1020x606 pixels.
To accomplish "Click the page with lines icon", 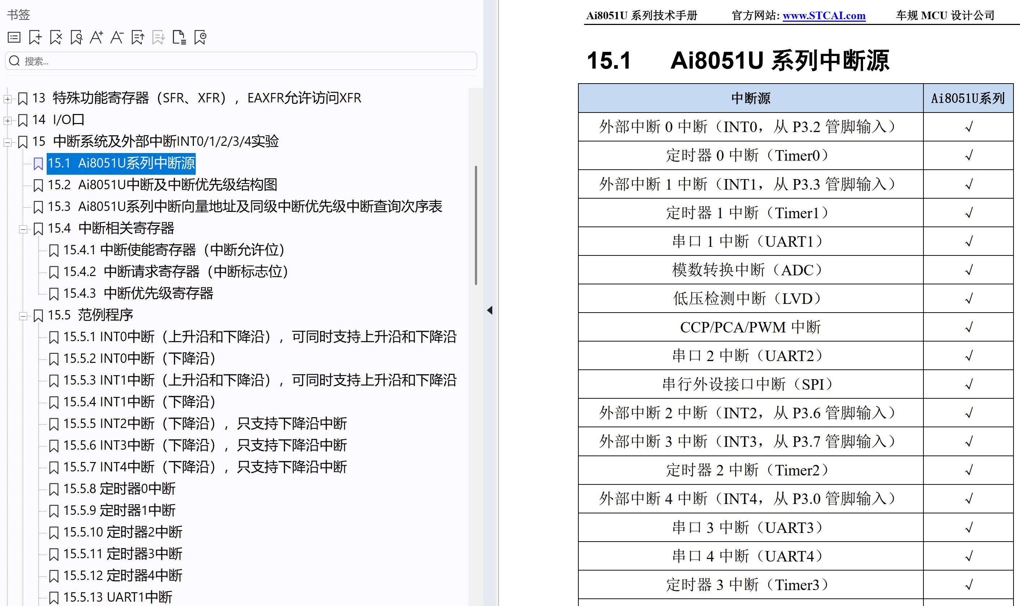I will (x=179, y=38).
